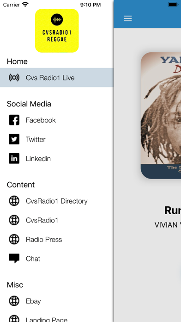Click the 9:10 PM clock
The height and width of the screenshot is (322, 181).
90,5
